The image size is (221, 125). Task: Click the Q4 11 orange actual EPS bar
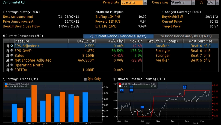(34, 103)
